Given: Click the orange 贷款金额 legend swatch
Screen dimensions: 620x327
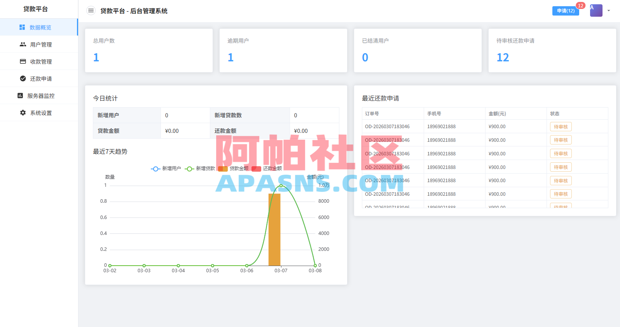Looking at the screenshot, I should coord(223,169).
